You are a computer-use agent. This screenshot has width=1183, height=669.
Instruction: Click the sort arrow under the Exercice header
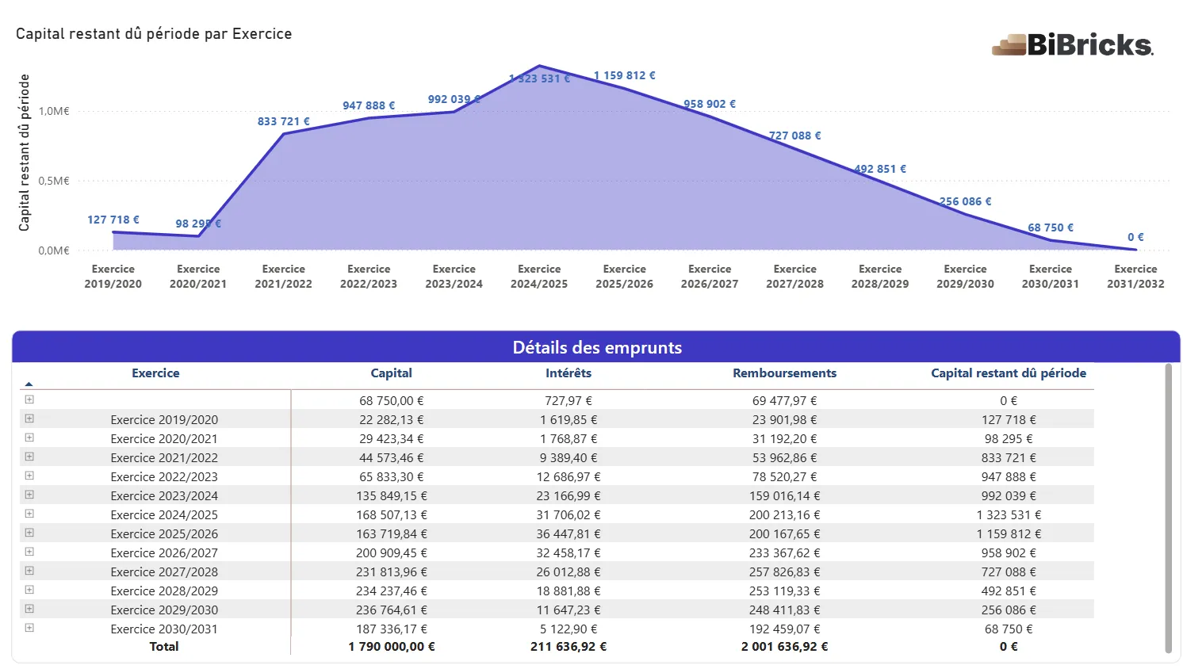pyautogui.click(x=29, y=384)
